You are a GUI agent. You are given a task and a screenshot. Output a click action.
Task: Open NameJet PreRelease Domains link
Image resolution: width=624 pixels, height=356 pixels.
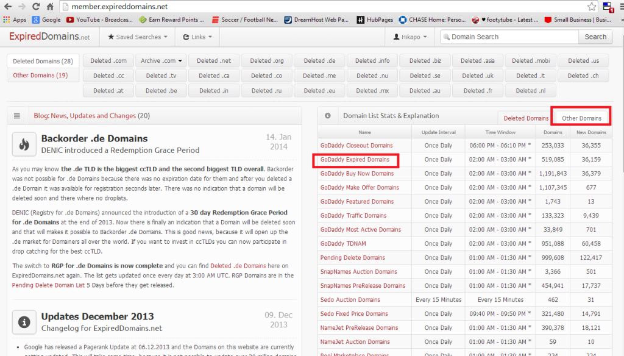360,328
